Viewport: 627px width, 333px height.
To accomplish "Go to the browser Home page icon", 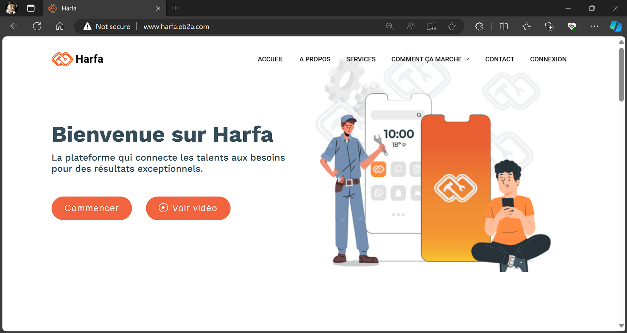I will tap(60, 26).
